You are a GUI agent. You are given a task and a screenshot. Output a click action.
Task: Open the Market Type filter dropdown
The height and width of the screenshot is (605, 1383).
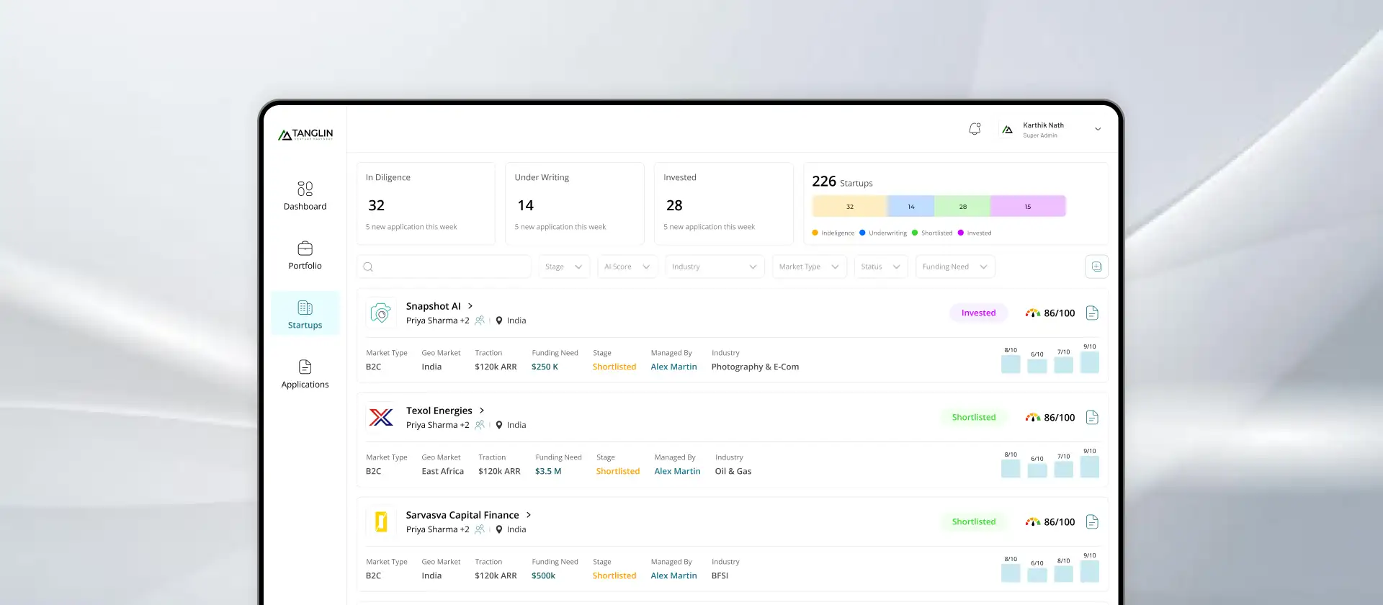point(809,266)
